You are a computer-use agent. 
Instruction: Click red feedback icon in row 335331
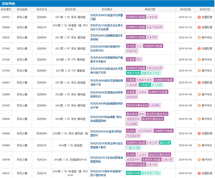click(199, 173)
